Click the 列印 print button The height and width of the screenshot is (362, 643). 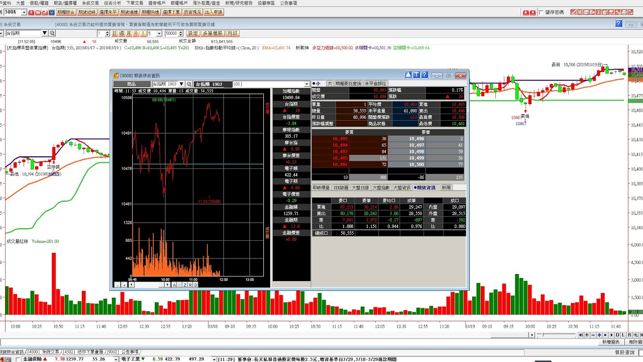pos(232,33)
